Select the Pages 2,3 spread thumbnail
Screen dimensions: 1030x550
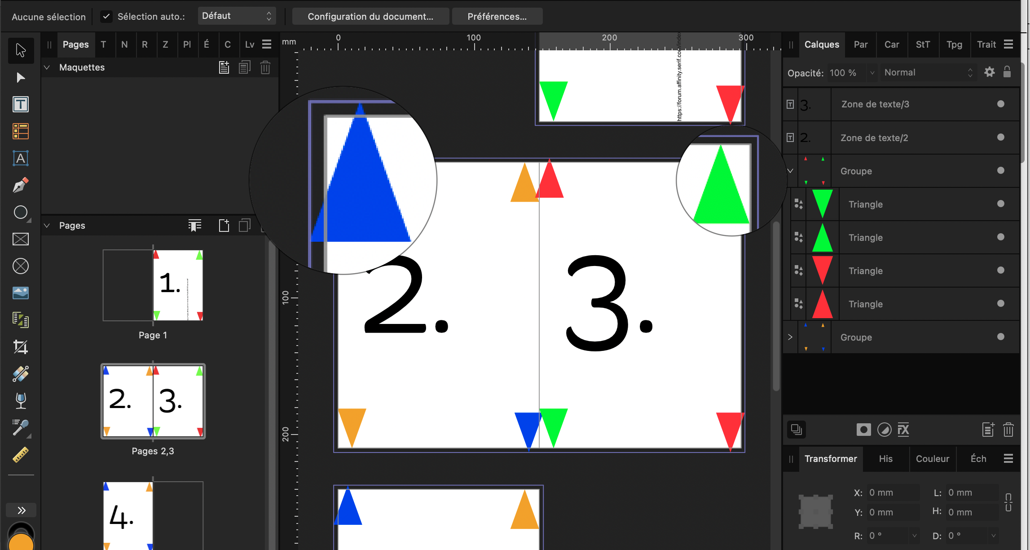click(x=153, y=401)
